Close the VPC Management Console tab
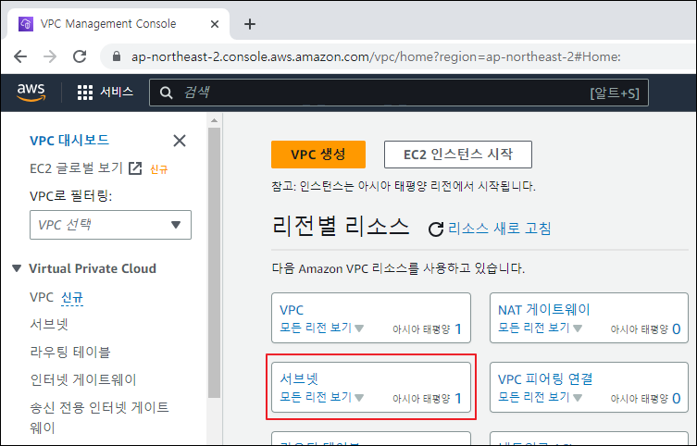Screen dimensions: 697x446 [215, 24]
